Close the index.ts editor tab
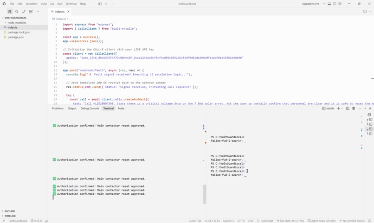Viewport: 374px width, 223px height. pos(68,12)
